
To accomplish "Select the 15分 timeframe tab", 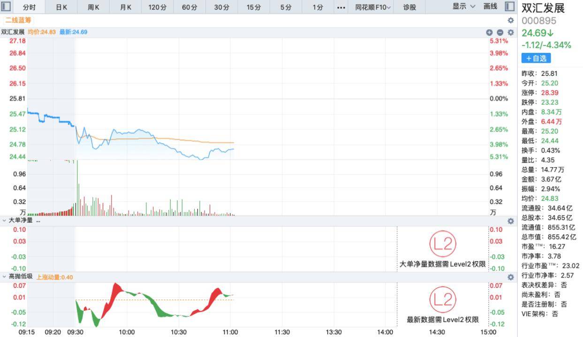I will pyautogui.click(x=254, y=7).
